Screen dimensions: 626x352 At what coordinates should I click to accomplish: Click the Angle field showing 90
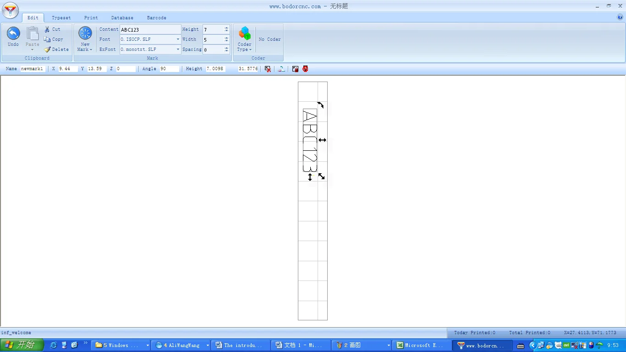[x=169, y=69]
